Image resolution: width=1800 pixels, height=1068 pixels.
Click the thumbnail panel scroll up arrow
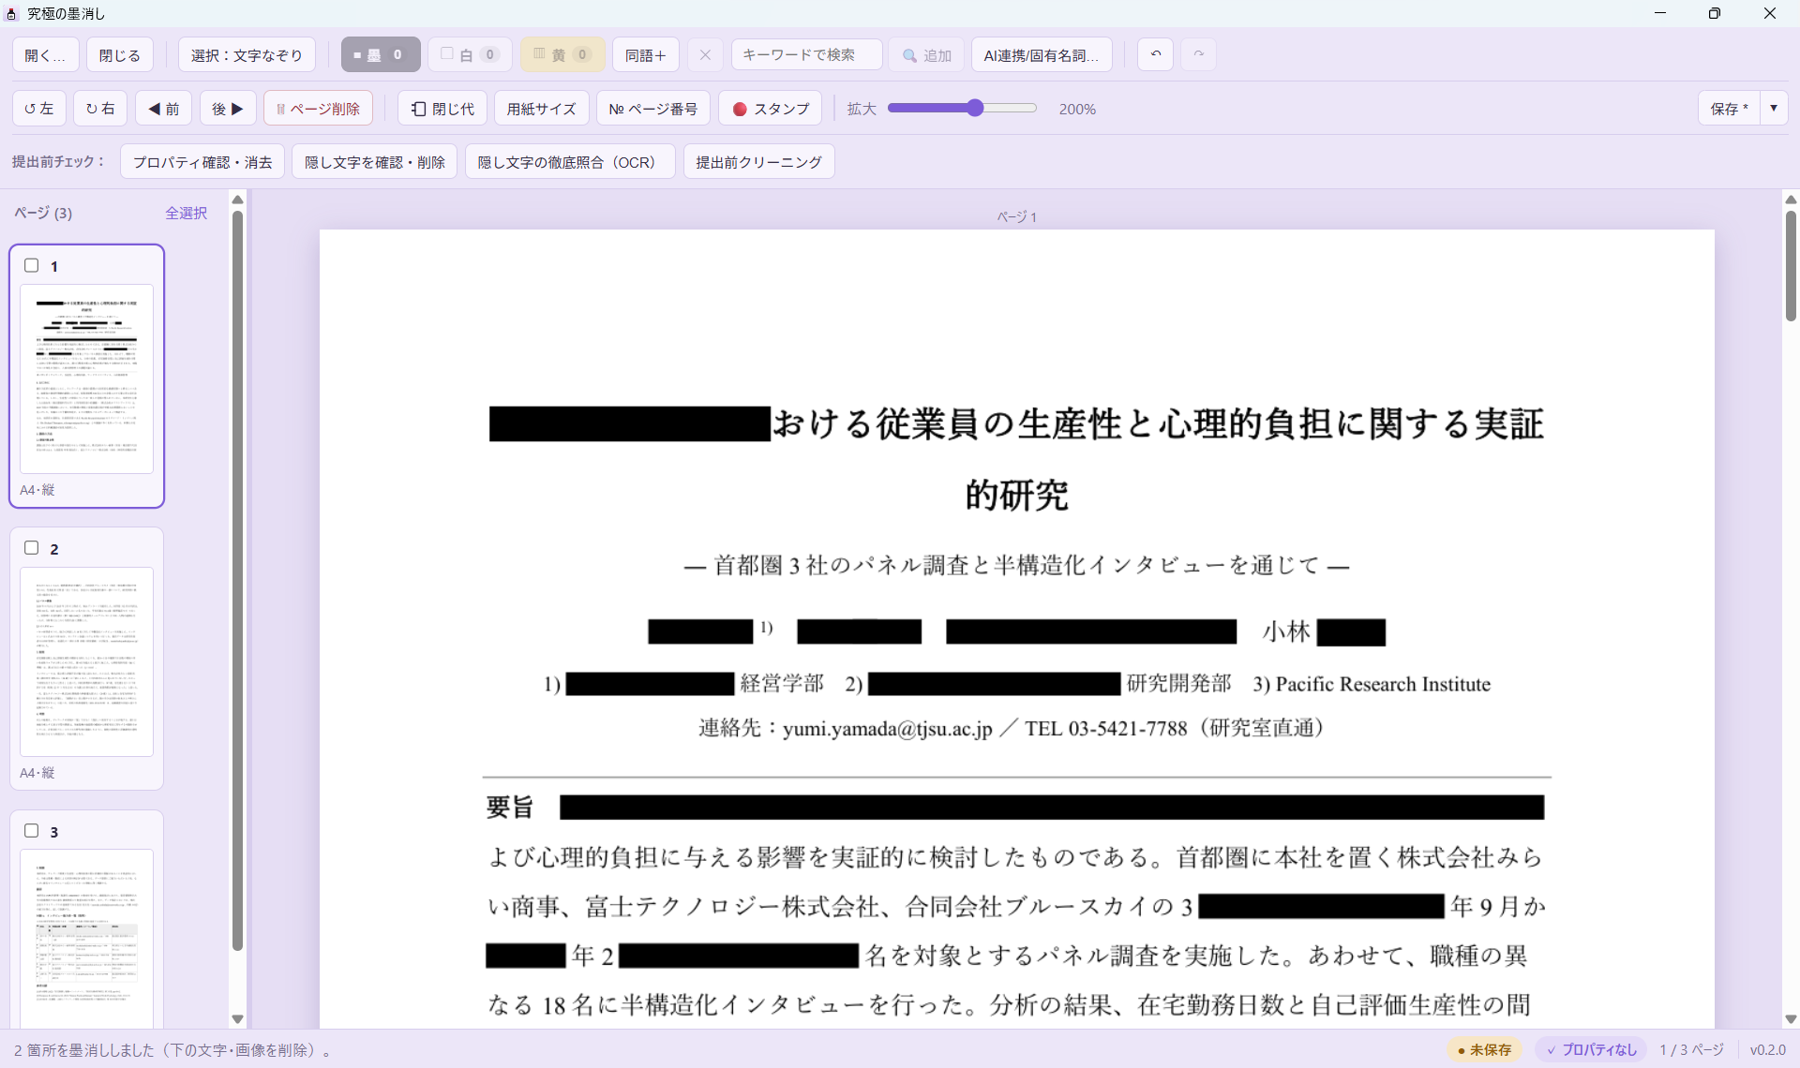pyautogui.click(x=237, y=200)
